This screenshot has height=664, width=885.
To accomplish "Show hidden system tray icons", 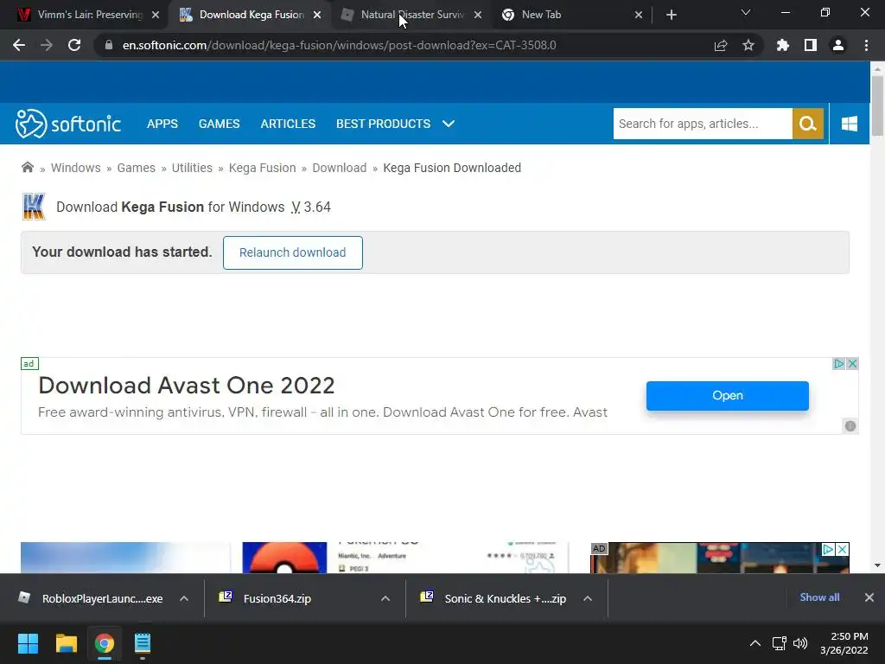I will coord(755,643).
